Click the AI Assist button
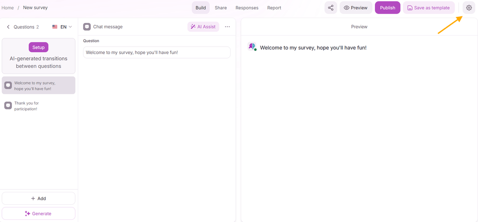Viewport: 478px width, 222px height. (203, 27)
